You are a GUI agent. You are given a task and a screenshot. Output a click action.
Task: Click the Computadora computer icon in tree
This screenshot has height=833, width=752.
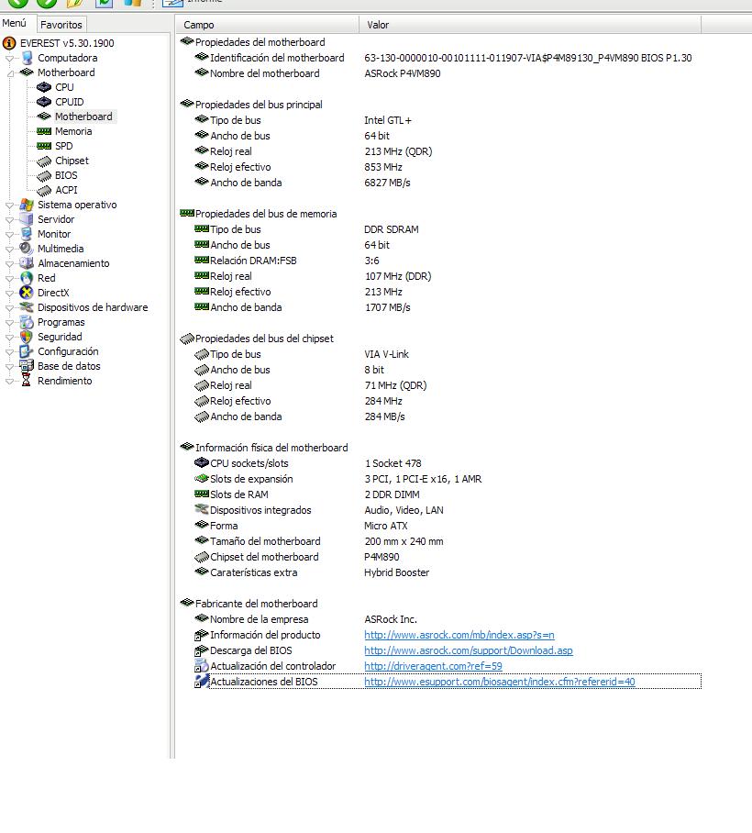click(x=27, y=58)
